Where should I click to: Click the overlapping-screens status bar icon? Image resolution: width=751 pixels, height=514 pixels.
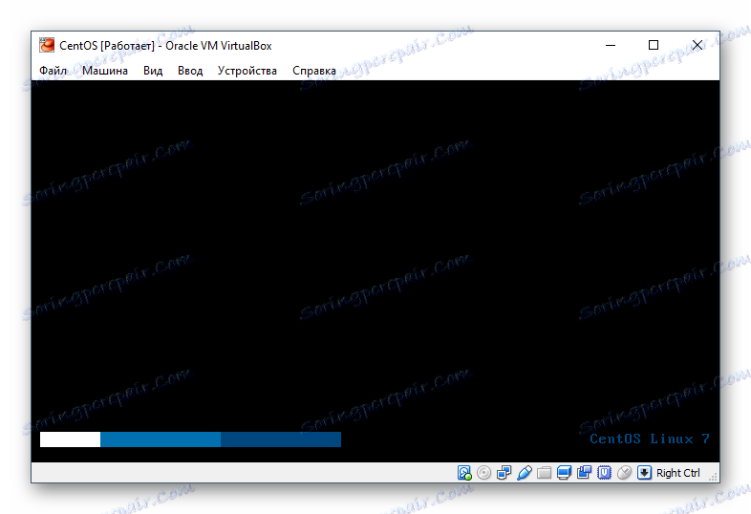(x=585, y=473)
